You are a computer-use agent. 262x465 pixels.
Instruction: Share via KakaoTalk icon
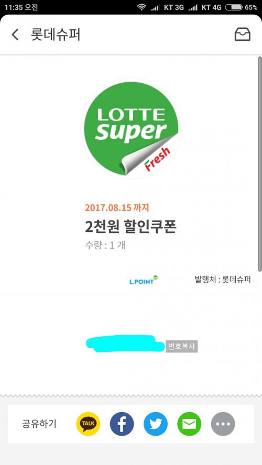pyautogui.click(x=88, y=424)
